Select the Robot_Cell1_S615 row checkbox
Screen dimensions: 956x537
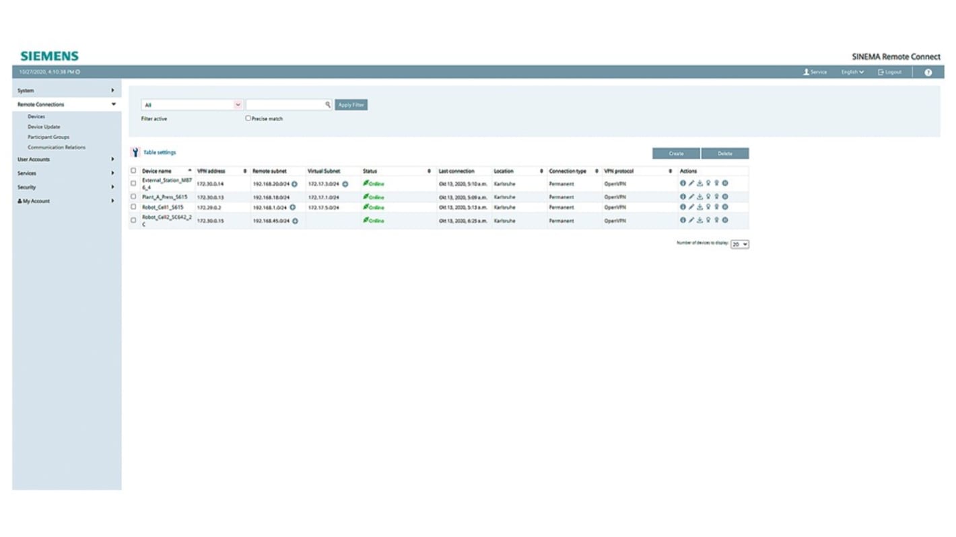[x=133, y=207]
